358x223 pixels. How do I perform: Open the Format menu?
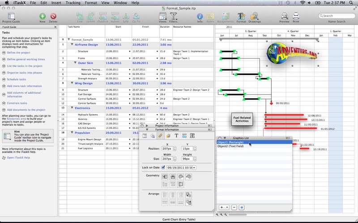pyautogui.click(x=91, y=3)
